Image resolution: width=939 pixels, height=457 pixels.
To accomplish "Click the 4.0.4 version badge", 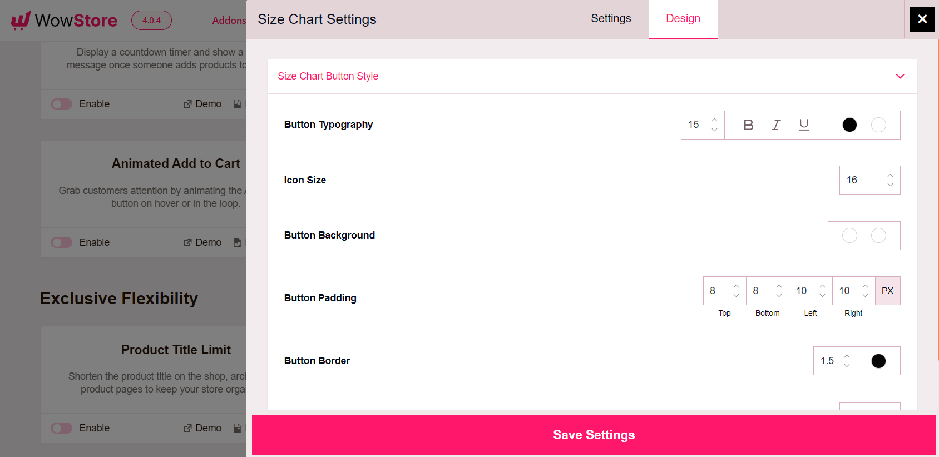I will click(x=151, y=21).
